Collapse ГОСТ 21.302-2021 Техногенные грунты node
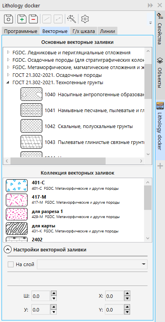The width and height of the screenshot is (165, 322). click(x=8, y=83)
